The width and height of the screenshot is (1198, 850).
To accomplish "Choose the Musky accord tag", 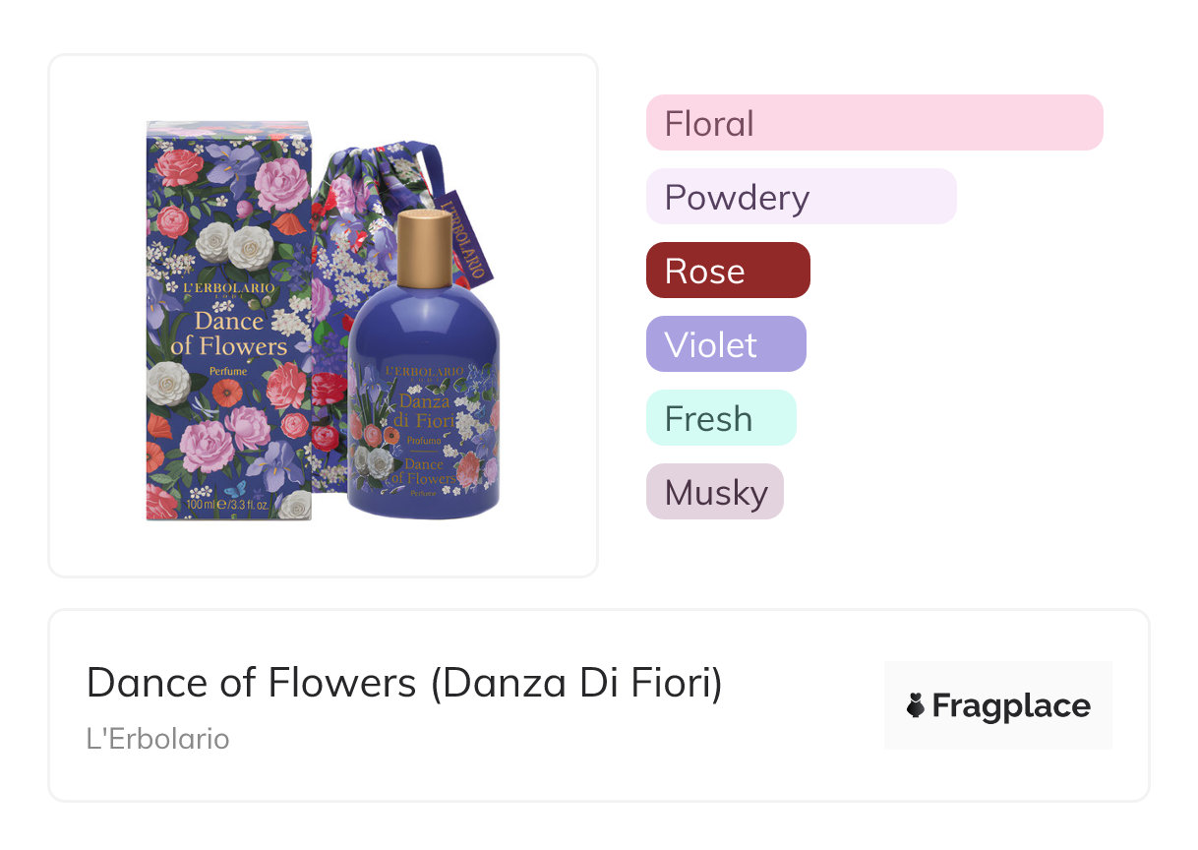I will click(714, 492).
